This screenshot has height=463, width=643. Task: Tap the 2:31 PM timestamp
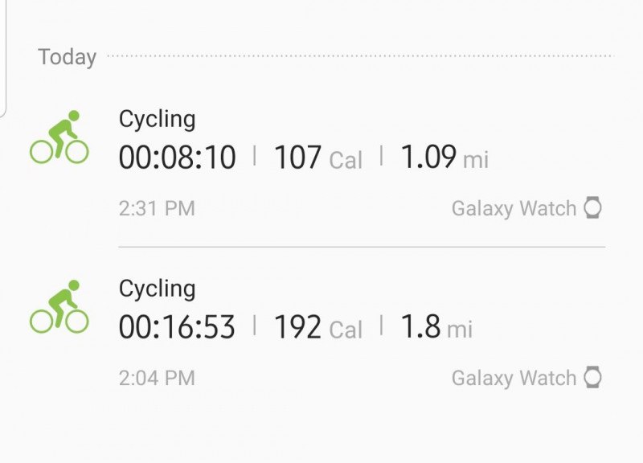pos(157,209)
